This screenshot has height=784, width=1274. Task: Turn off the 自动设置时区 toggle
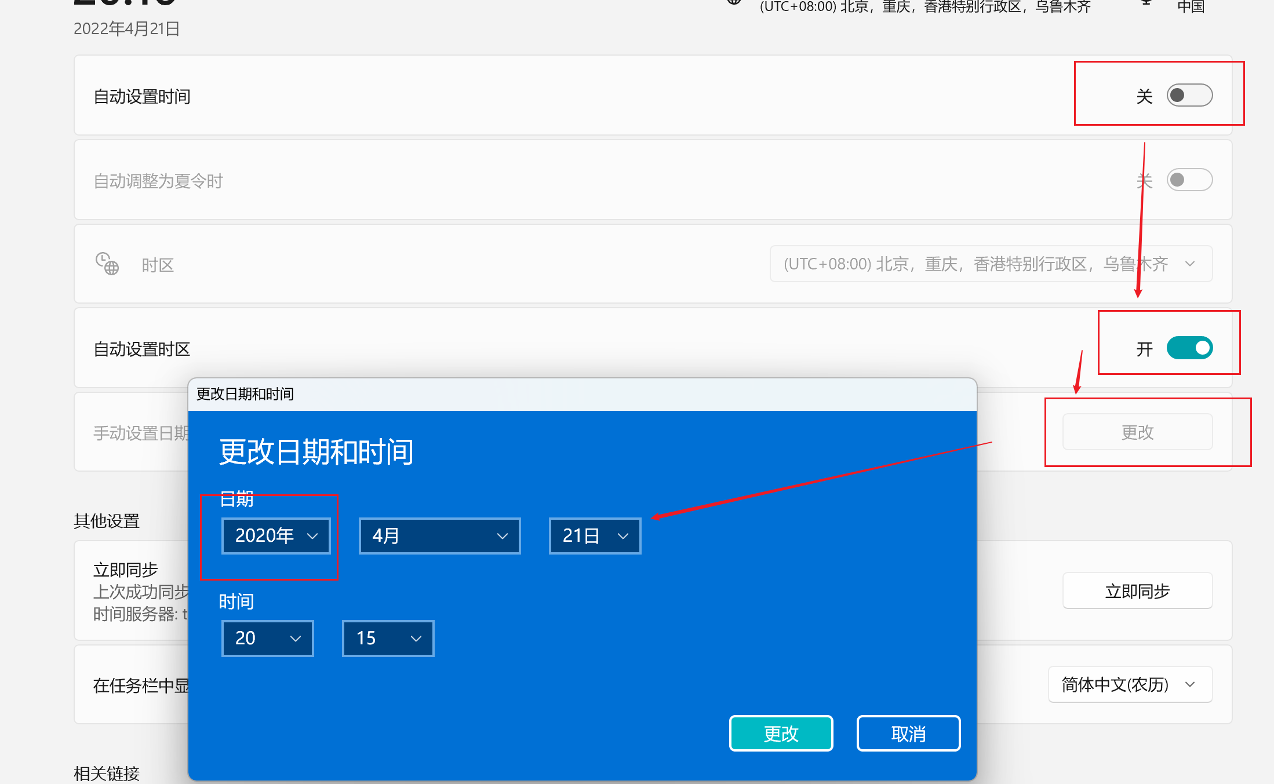tap(1189, 348)
